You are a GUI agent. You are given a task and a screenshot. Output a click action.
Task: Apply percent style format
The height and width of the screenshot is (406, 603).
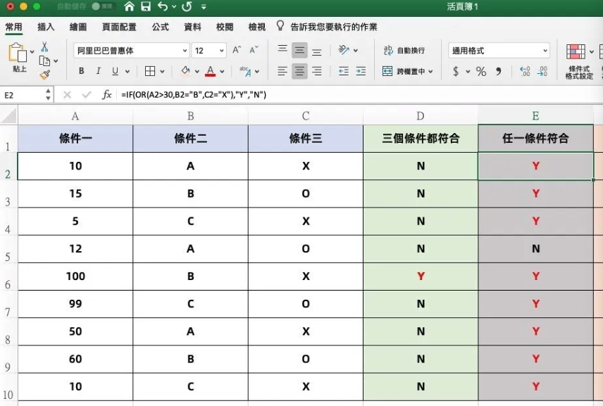pyautogui.click(x=480, y=71)
